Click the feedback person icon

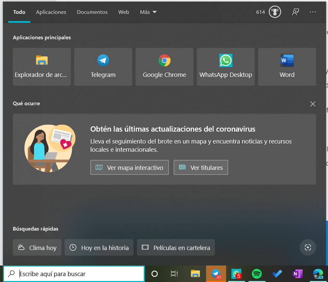click(295, 12)
